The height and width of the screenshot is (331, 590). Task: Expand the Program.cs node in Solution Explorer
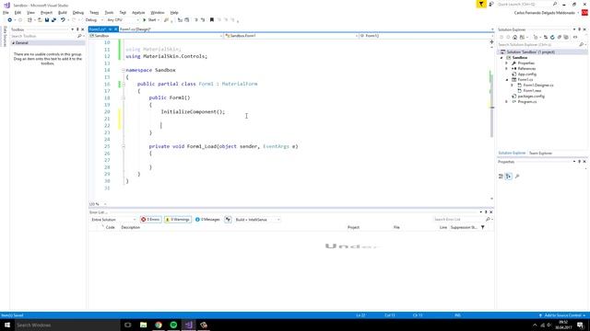(x=506, y=102)
